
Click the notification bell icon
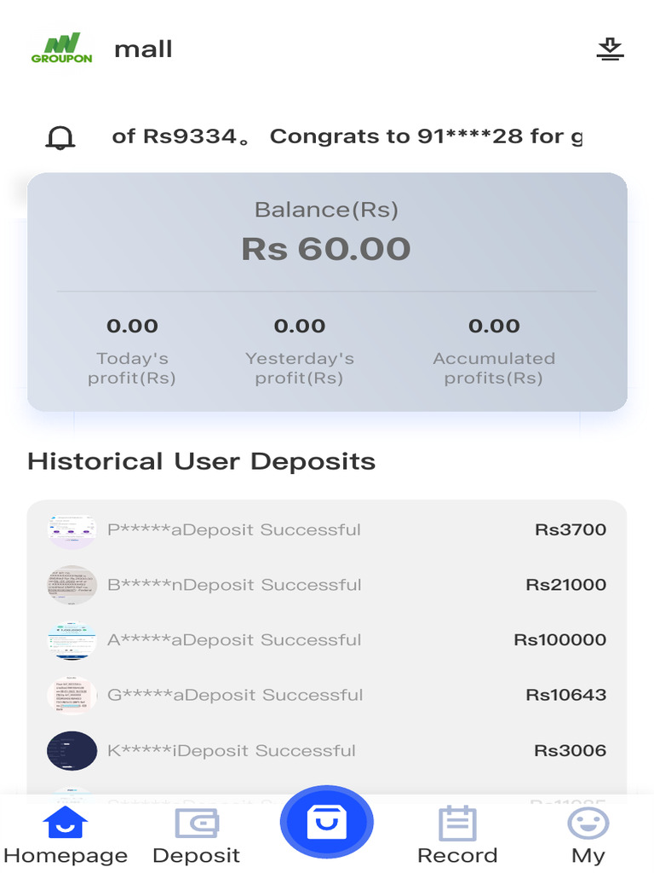coord(60,137)
